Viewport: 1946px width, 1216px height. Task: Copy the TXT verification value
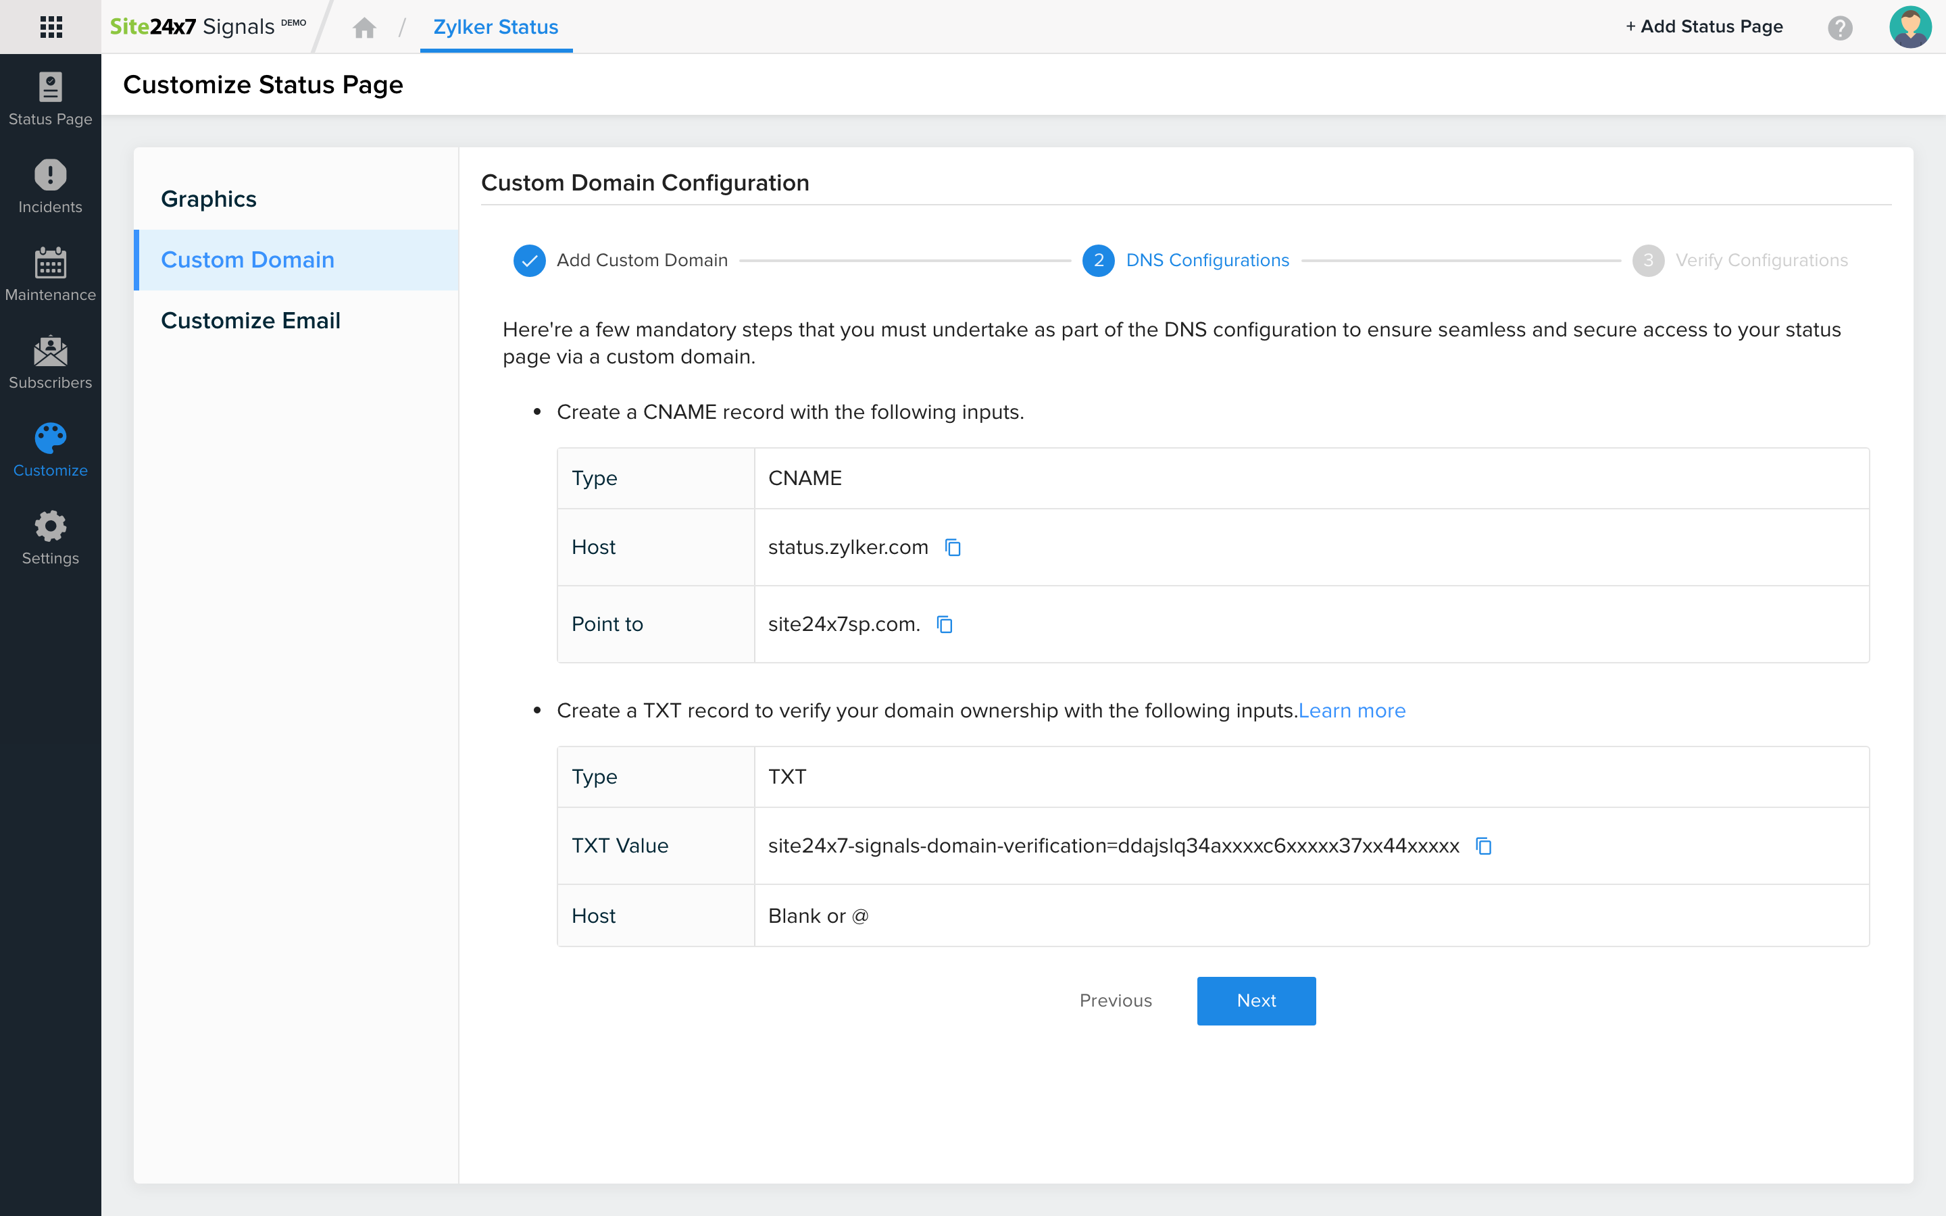coord(1484,846)
